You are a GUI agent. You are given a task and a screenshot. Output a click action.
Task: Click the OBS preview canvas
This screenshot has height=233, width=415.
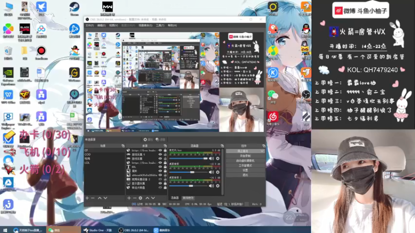point(175,82)
